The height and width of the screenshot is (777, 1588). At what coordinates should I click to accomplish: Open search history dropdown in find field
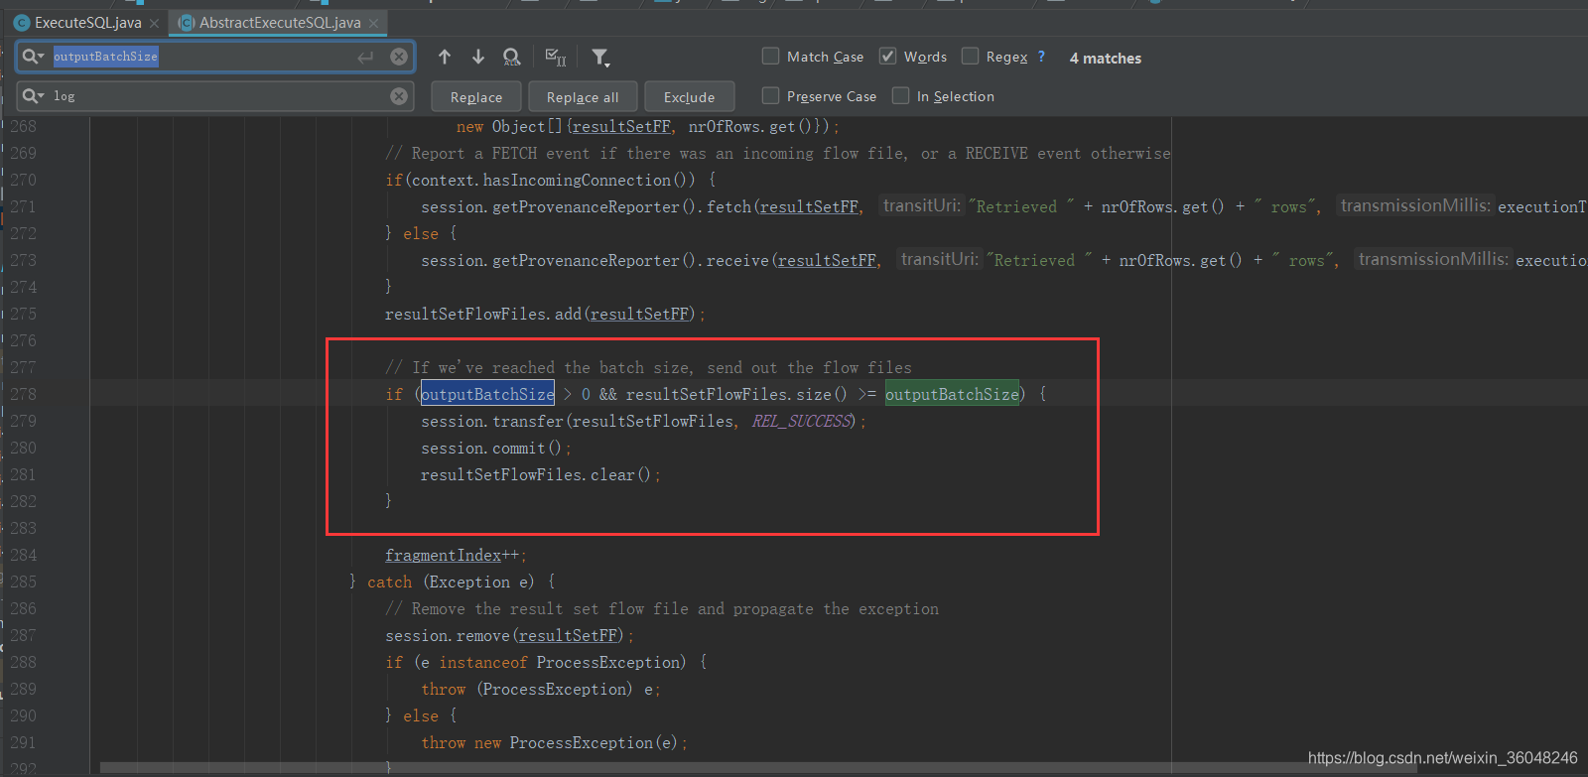point(34,57)
